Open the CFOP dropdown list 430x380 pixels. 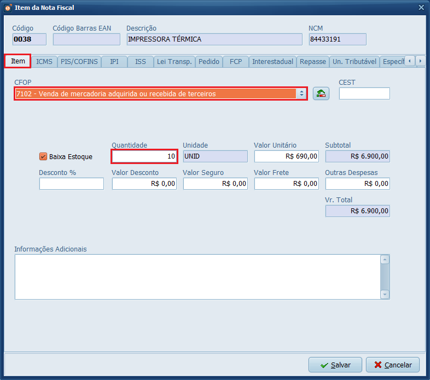point(301,93)
